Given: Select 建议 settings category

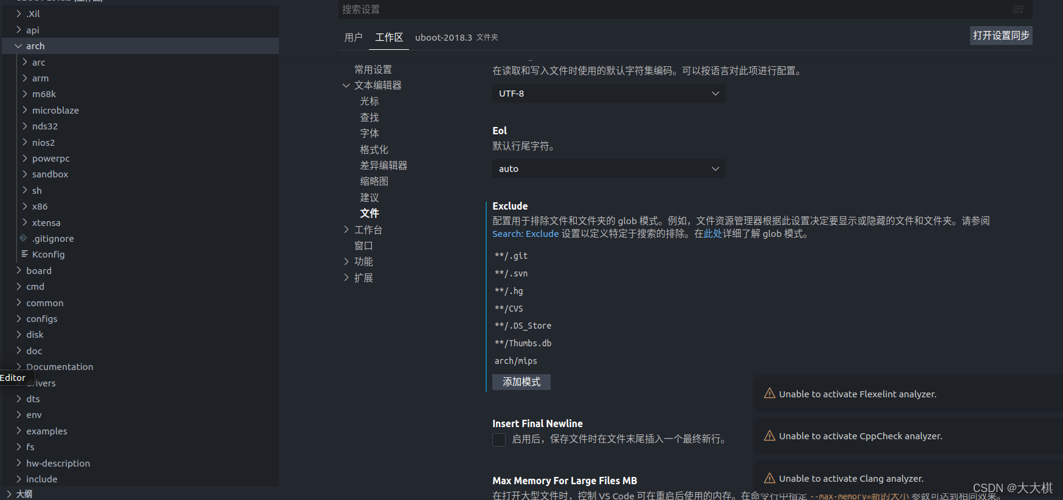Looking at the screenshot, I should point(370,197).
